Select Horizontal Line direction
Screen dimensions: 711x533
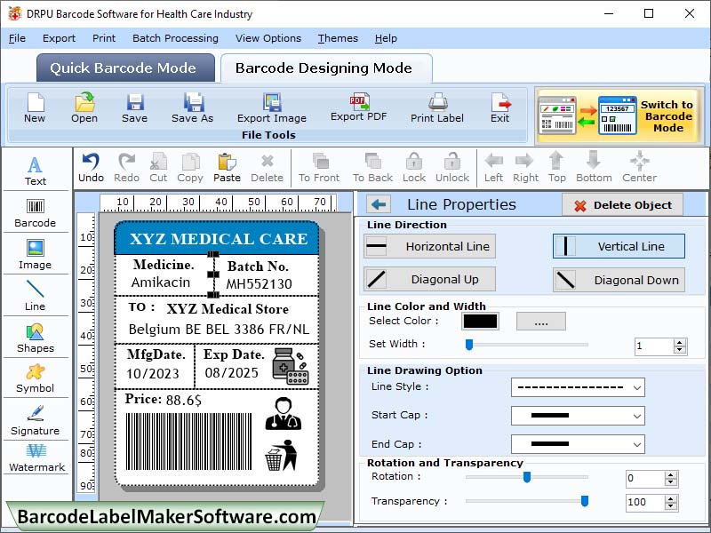point(429,246)
